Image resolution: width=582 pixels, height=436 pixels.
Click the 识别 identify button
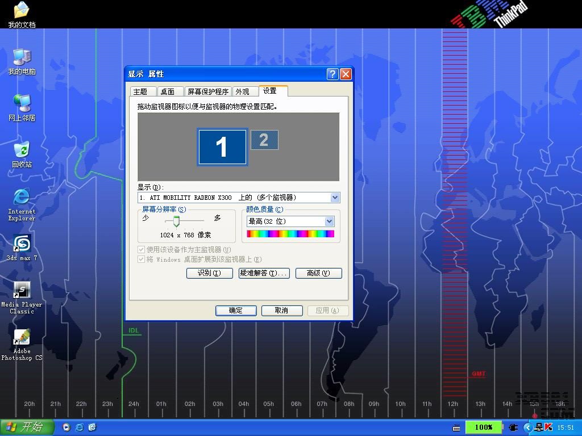209,273
